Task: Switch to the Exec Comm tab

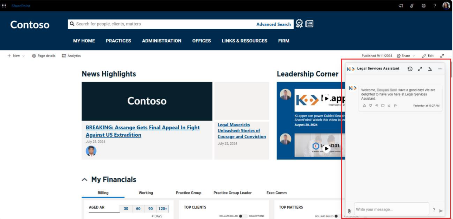Action: [x=277, y=193]
